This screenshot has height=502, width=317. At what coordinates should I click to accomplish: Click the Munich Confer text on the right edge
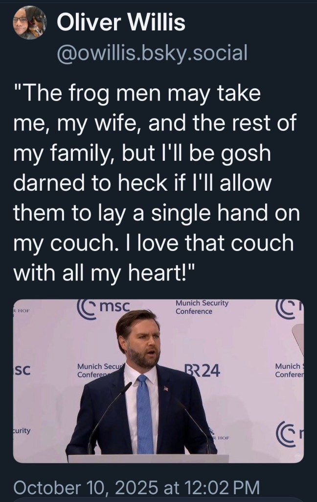pos(289,371)
